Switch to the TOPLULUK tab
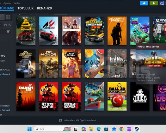This screenshot has width=166, height=133. tap(26, 8)
